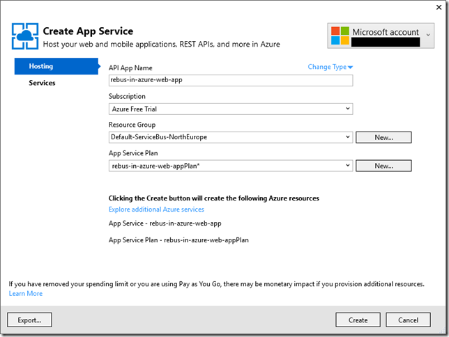Open Explore additional Azure services link

(x=156, y=210)
